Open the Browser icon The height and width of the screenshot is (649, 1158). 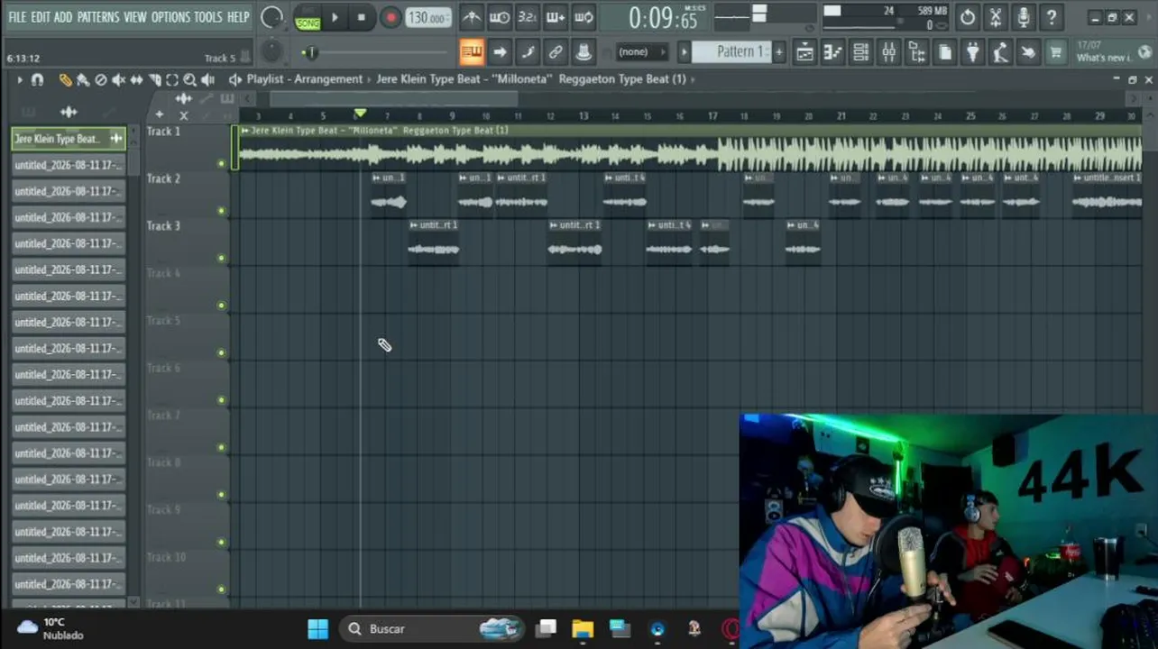click(x=916, y=52)
